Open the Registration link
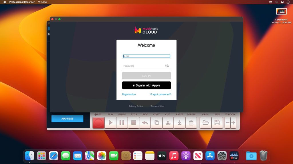Screen dimensions: 293x164 [x=129, y=94]
